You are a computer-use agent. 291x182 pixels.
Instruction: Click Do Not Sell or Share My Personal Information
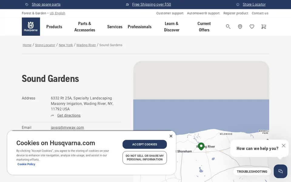point(145,158)
